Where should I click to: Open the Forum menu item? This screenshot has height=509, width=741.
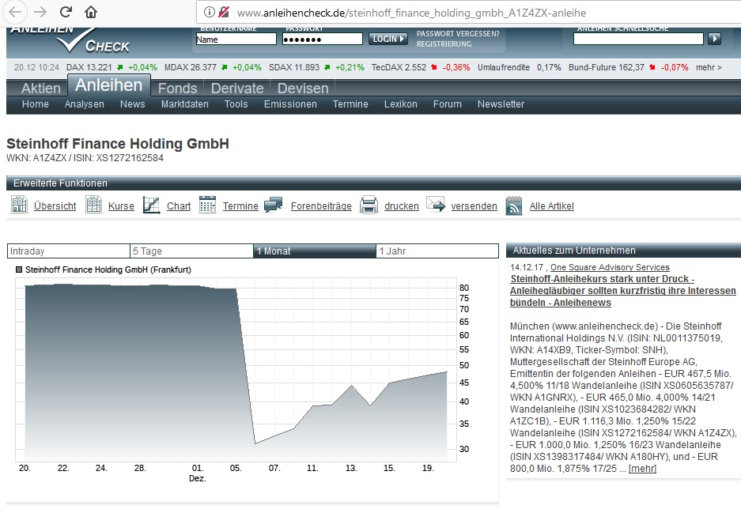[x=449, y=104]
